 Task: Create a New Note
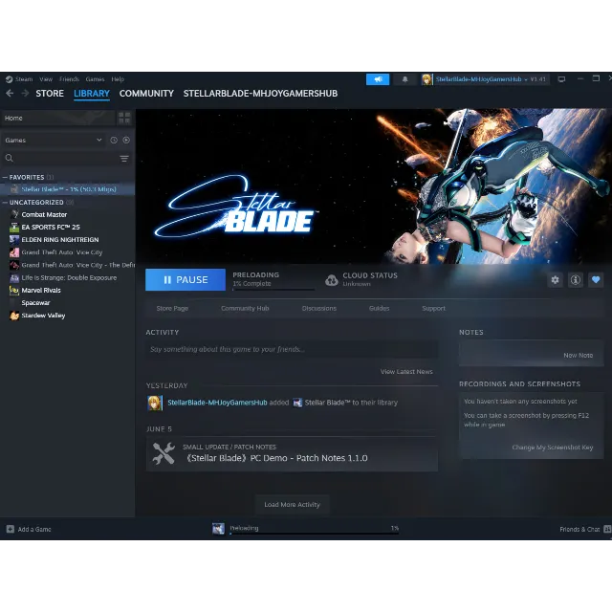[x=578, y=355]
